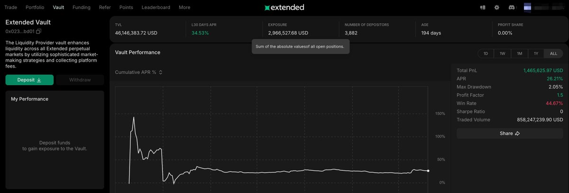Click the Win Rate 44.67% value
The width and height of the screenshot is (569, 193).
pyautogui.click(x=555, y=103)
